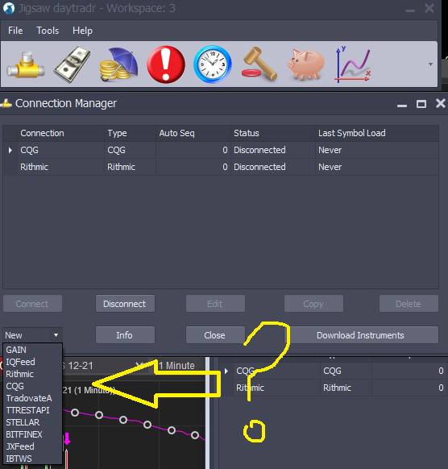Viewport: 448px width, 469px height.
Task: Click the CQG row selector arrow
Action: click(10, 150)
